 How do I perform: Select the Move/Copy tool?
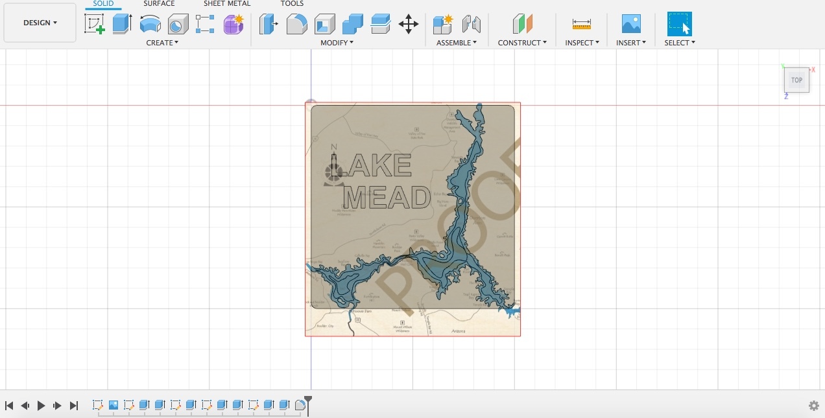click(409, 25)
